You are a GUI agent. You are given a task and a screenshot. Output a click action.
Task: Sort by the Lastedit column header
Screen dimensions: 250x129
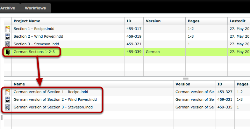click(239, 21)
